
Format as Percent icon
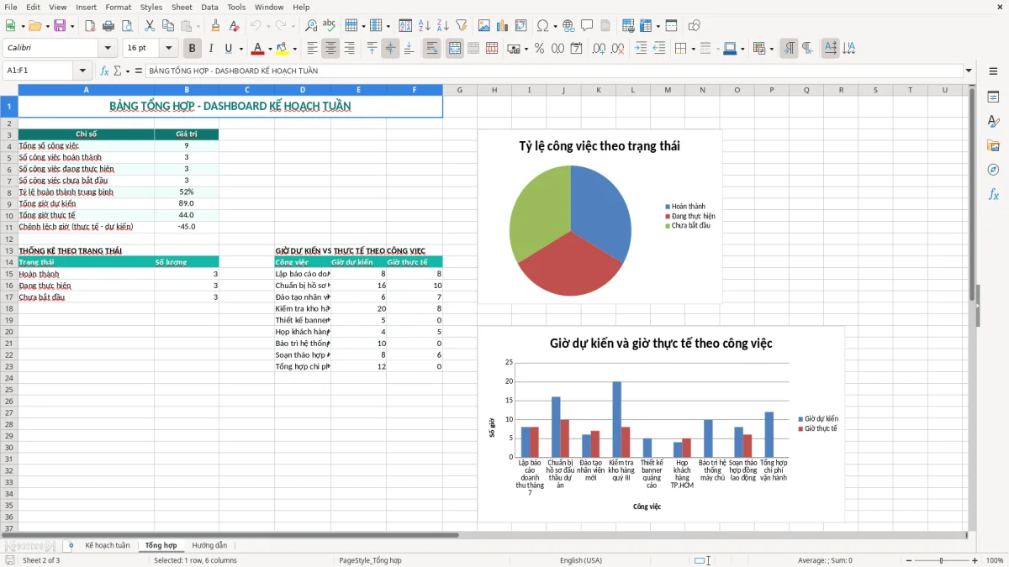click(539, 49)
